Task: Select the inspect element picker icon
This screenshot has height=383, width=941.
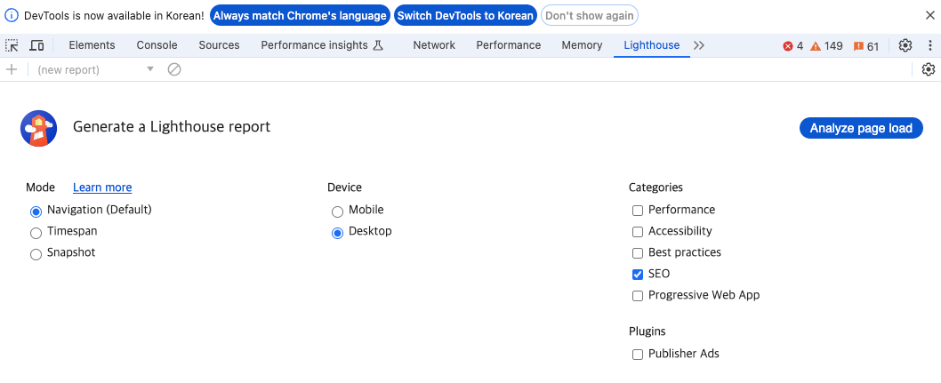Action: 12,45
